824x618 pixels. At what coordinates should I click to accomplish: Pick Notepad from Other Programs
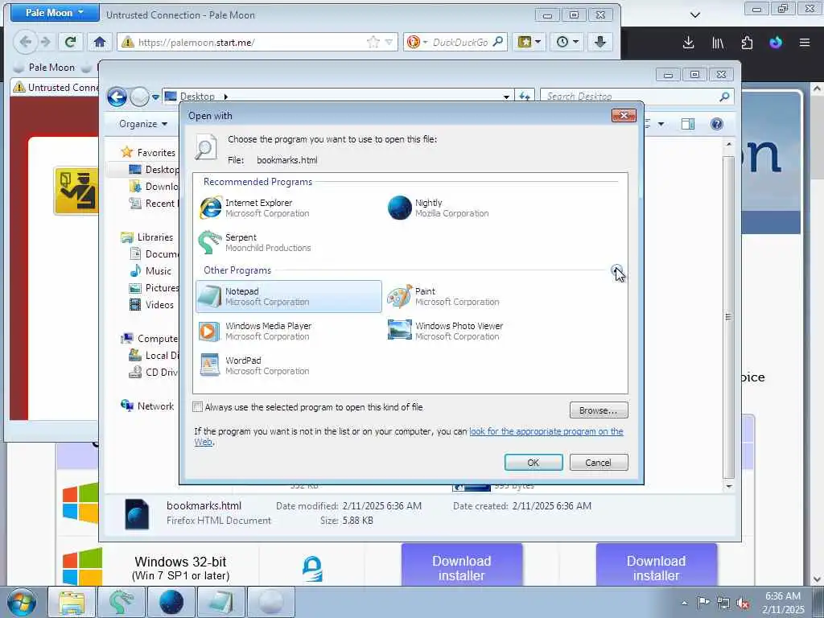288,296
